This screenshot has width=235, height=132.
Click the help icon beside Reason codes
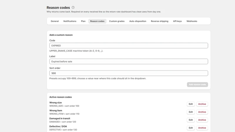point(73,8)
